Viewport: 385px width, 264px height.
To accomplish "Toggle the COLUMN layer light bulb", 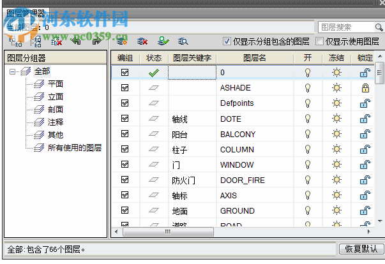I will coord(308,149).
